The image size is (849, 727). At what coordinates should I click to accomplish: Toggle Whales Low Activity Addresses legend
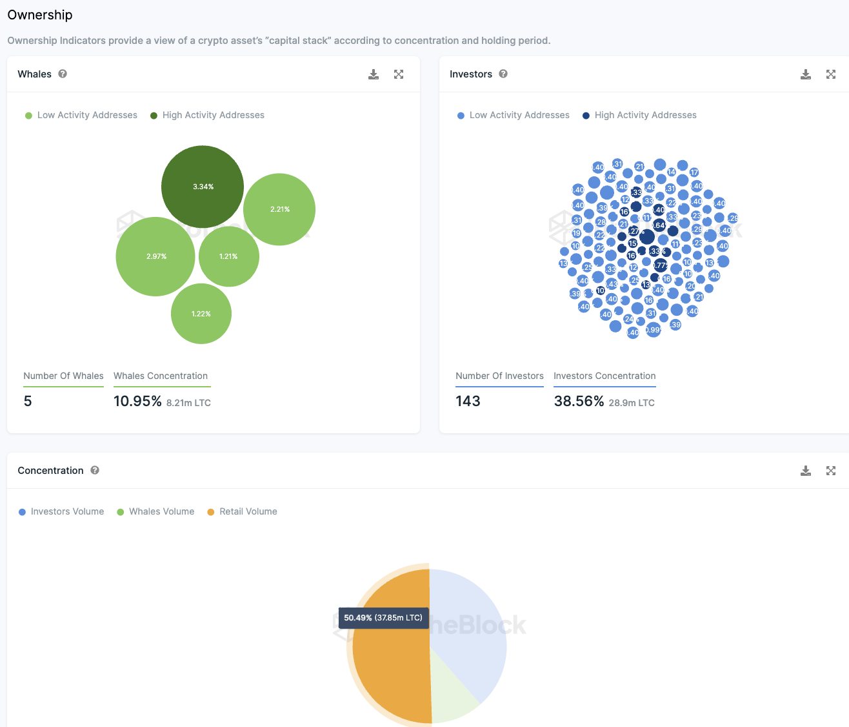[x=81, y=115]
